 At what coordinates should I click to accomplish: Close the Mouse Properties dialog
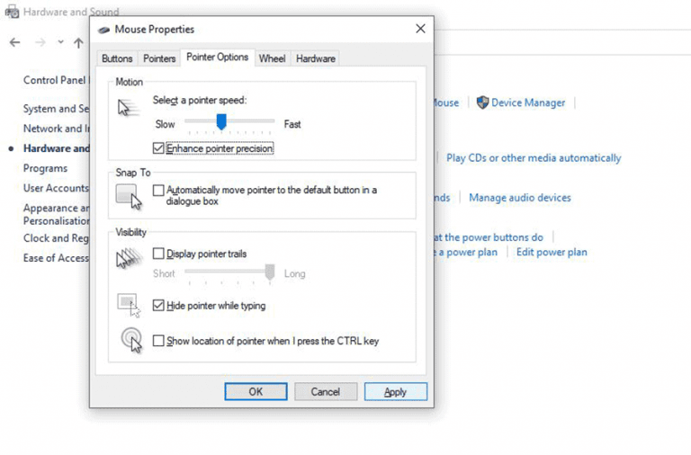(419, 30)
